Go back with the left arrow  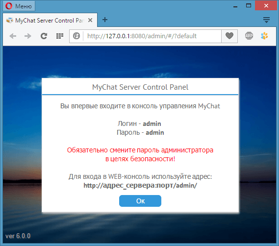13,36
